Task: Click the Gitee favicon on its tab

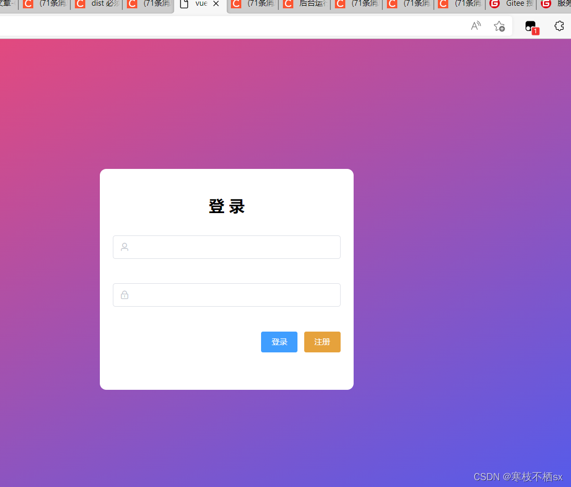Action: [495, 5]
